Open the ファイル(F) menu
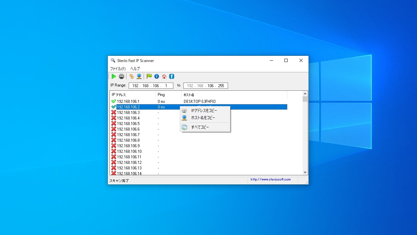 pyautogui.click(x=118, y=69)
